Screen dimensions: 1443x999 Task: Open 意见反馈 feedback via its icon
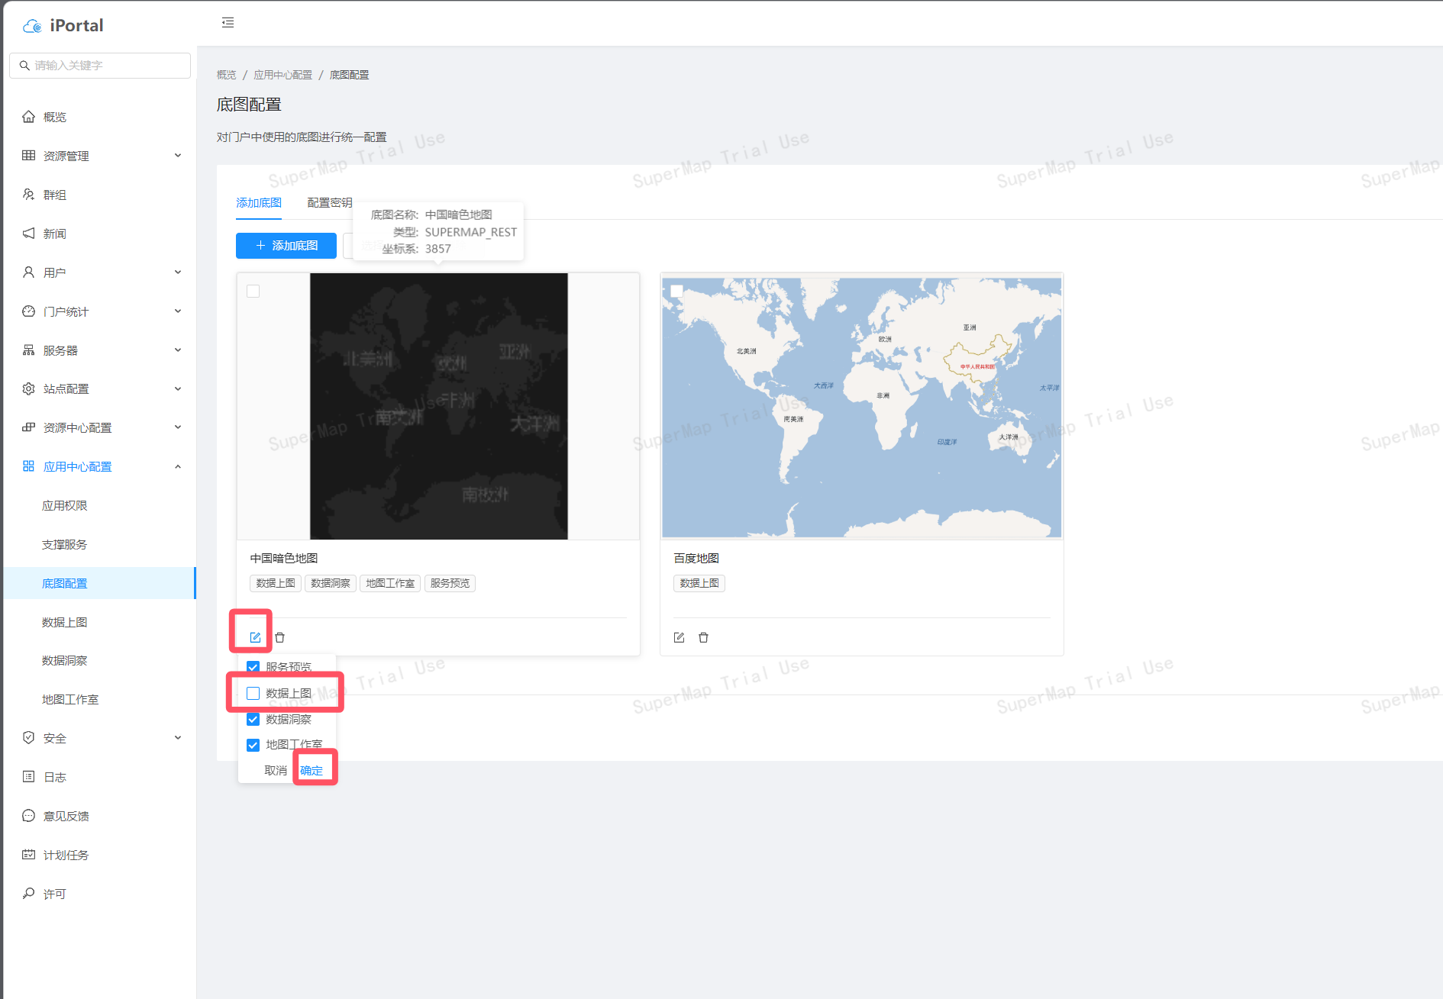pyautogui.click(x=27, y=815)
